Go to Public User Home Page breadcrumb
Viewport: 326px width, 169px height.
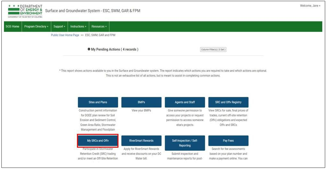(65, 35)
